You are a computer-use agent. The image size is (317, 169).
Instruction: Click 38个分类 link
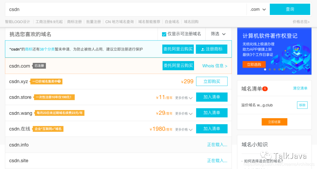tap(47, 49)
